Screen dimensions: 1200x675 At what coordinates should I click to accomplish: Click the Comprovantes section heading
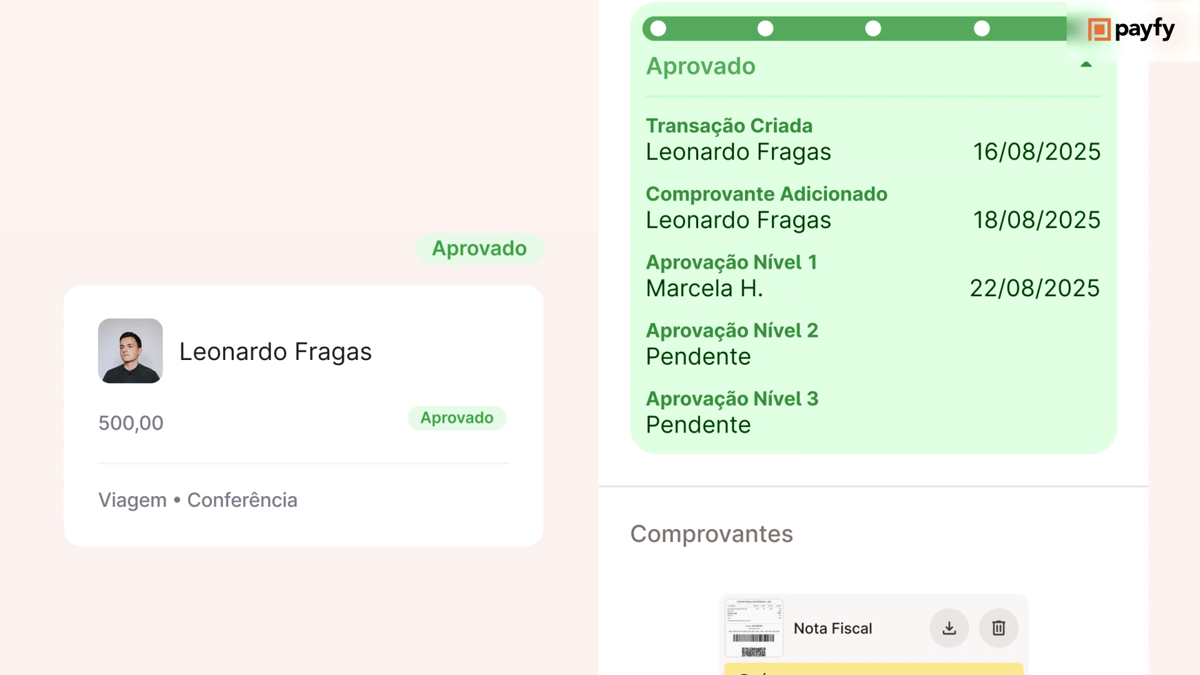point(711,534)
